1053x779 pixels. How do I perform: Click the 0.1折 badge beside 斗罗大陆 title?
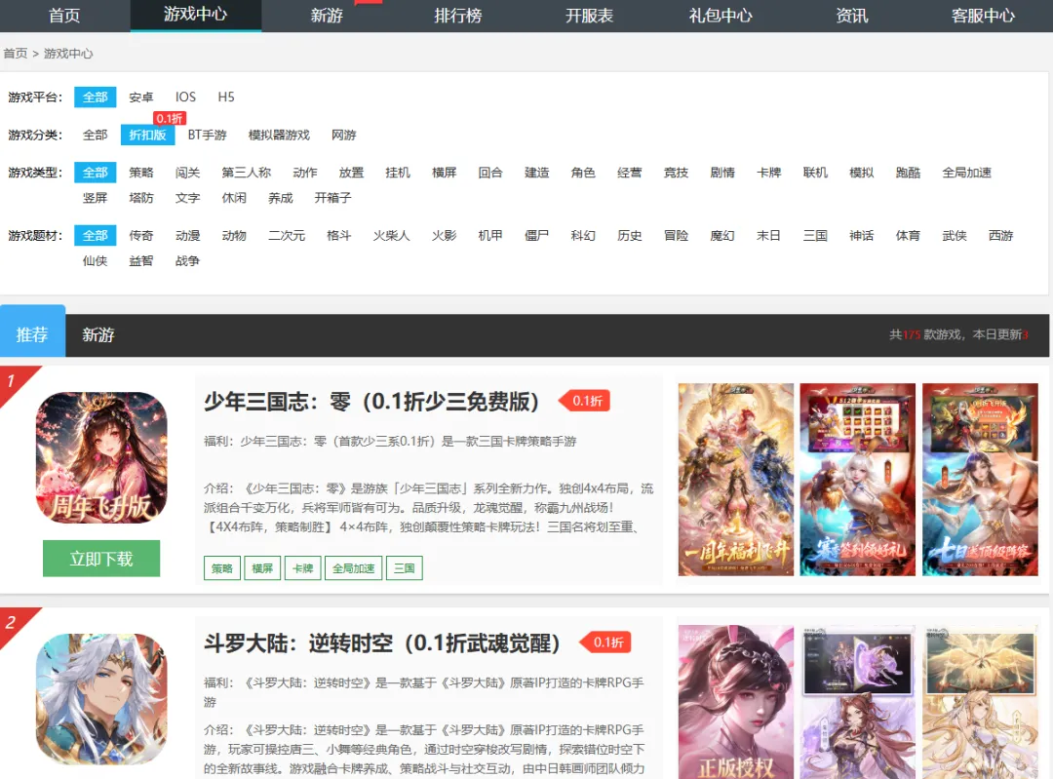pos(605,643)
